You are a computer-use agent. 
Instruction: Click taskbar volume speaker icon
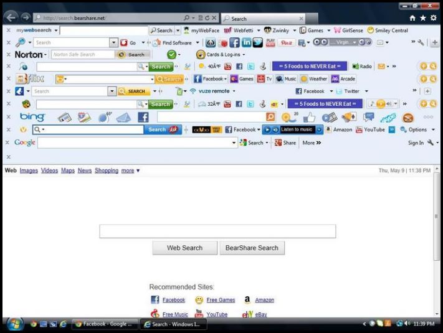tap(407, 324)
